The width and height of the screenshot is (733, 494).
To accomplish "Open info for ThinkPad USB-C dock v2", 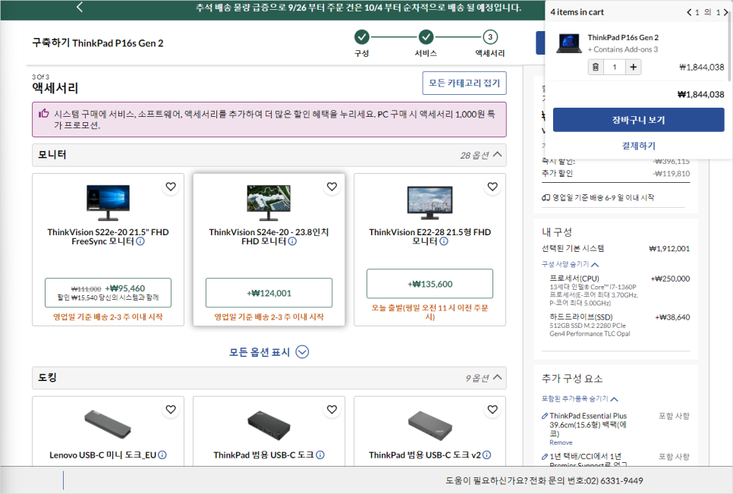I will [486, 455].
